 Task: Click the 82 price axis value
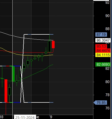(x=107, y=69)
